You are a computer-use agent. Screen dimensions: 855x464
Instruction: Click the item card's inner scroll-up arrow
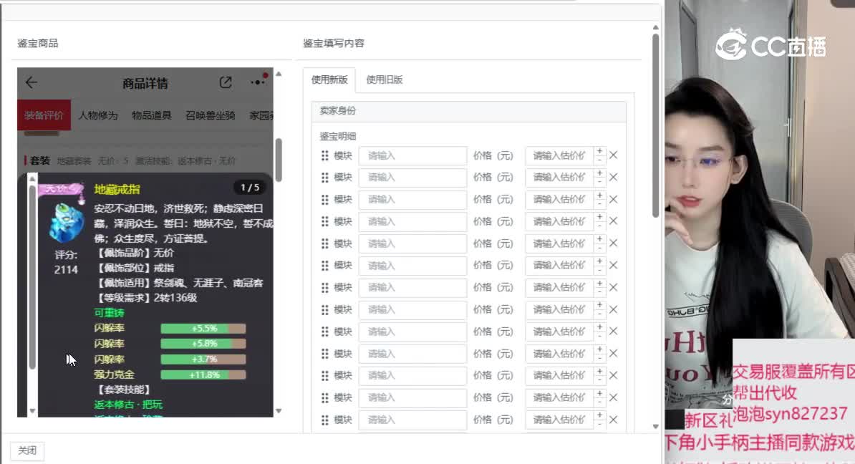(32, 179)
